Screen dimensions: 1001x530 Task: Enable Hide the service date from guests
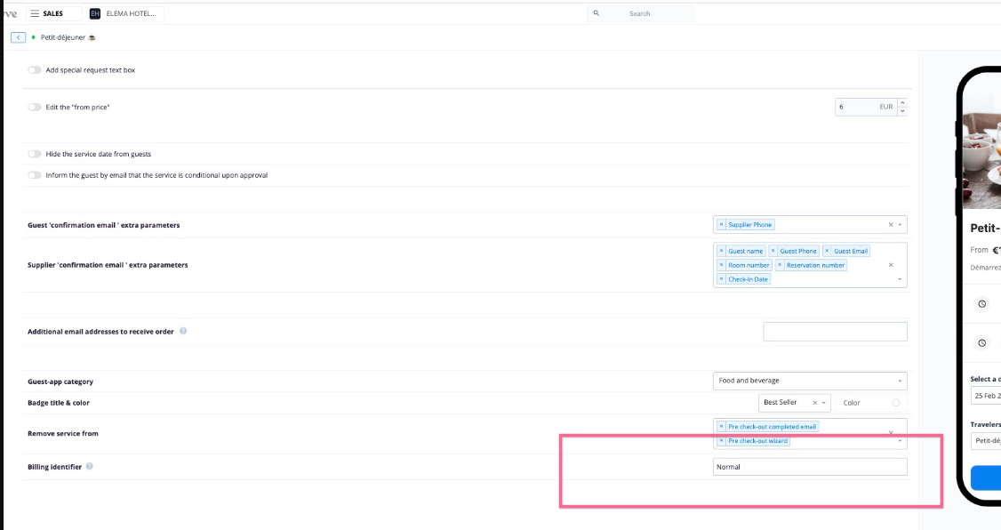(35, 154)
